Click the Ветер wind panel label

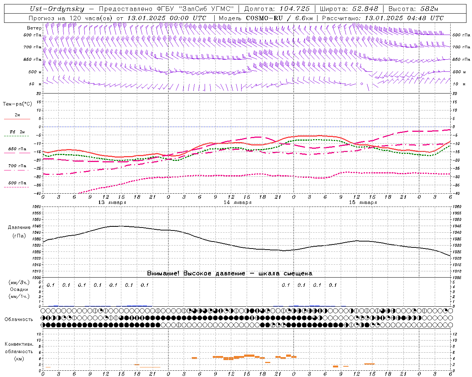pos(34,28)
